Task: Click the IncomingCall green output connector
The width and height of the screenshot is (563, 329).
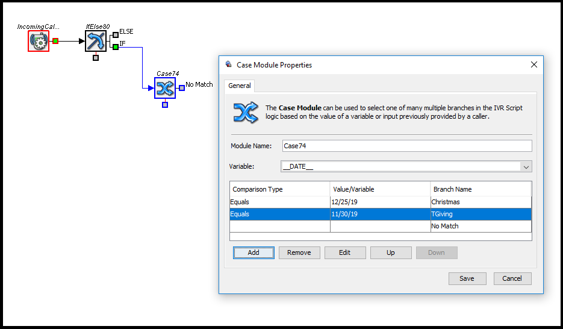Action: [55, 41]
